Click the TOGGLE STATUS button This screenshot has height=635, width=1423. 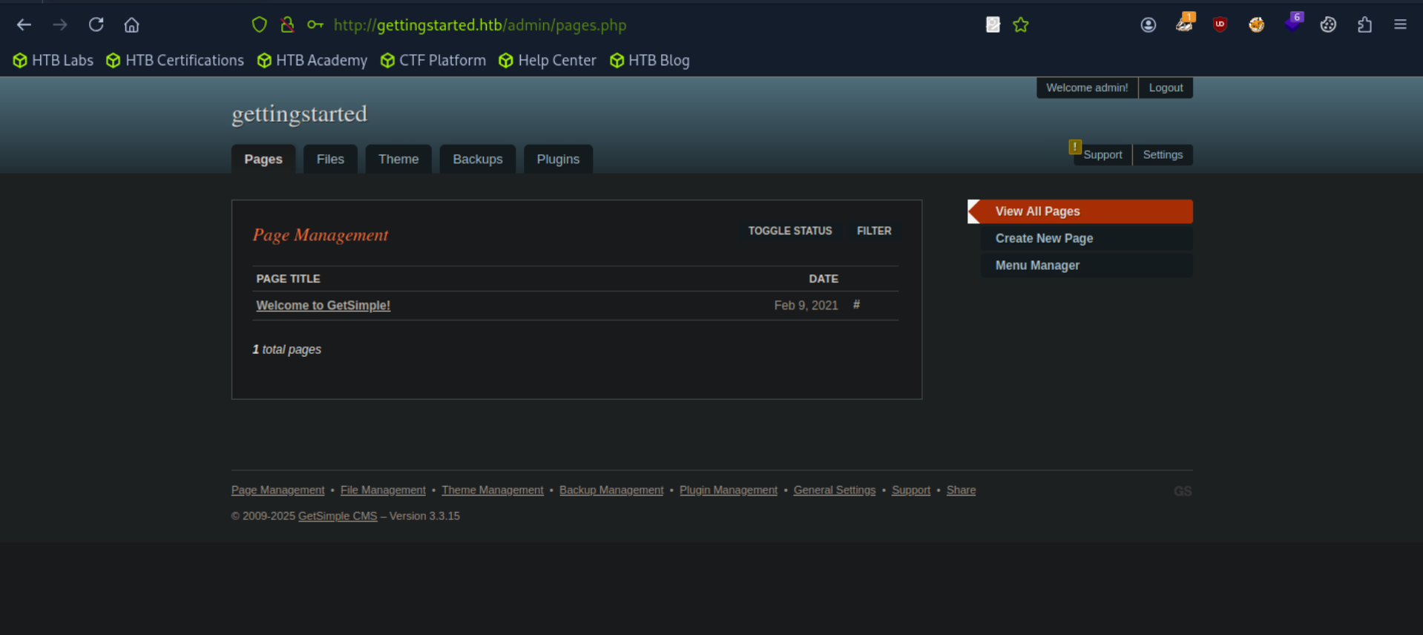pyautogui.click(x=789, y=231)
